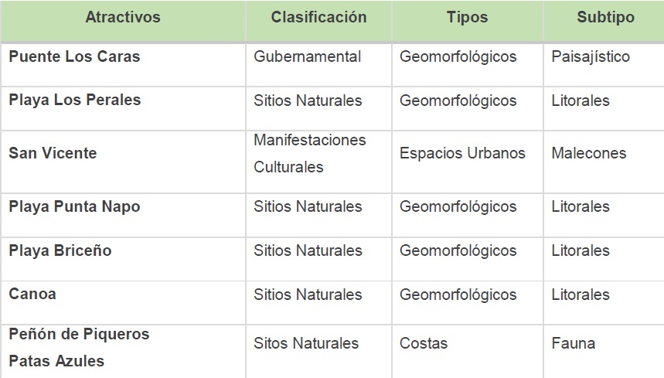Click the San Vicente row name
Screen dimensions: 664x378
coord(53,153)
